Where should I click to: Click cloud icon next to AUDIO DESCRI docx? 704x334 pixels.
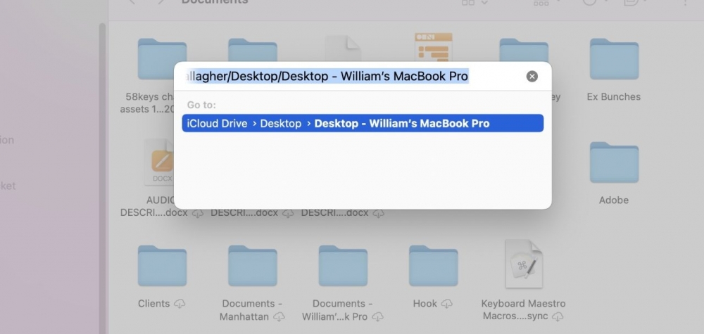[198, 213]
